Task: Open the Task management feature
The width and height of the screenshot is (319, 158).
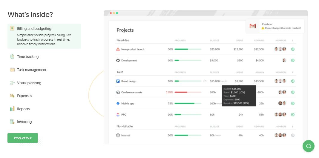Action: (x=32, y=70)
